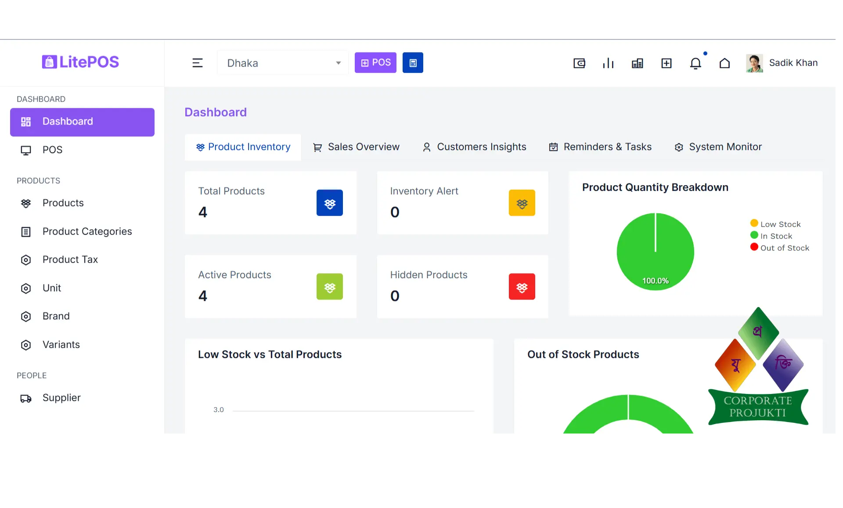The image size is (843, 508).
Task: Click the purple POS button
Action: (375, 62)
